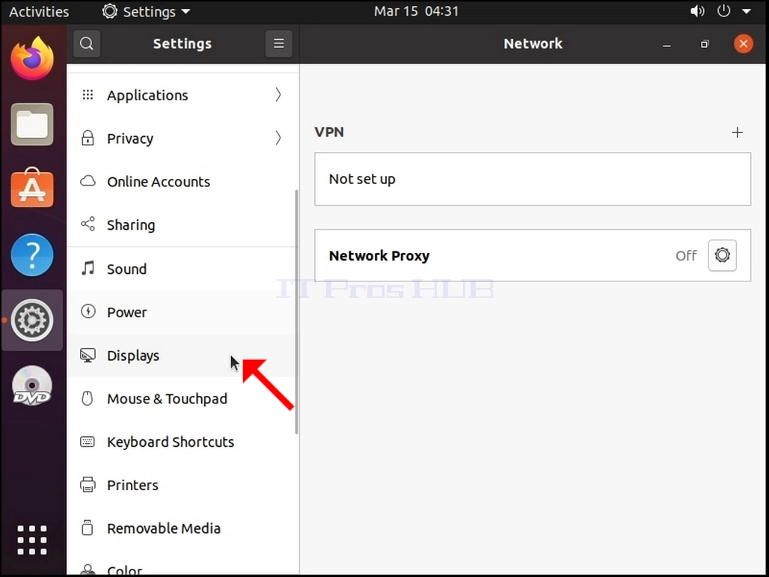
Task: Open Keyboard Shortcuts settings
Action: [x=183, y=442]
